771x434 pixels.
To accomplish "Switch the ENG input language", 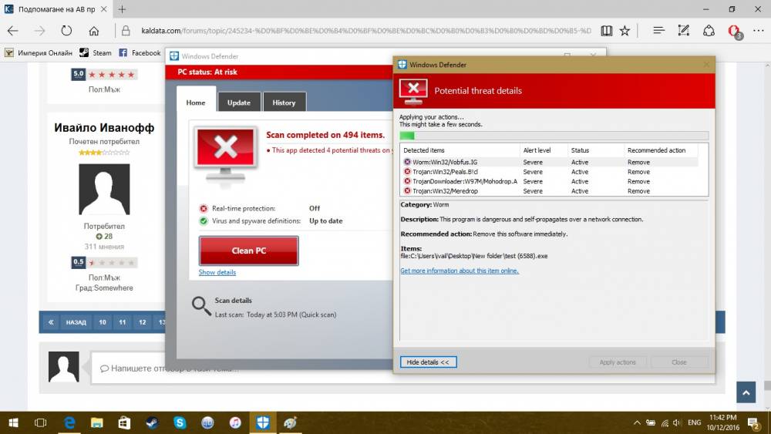I will click(x=695, y=422).
